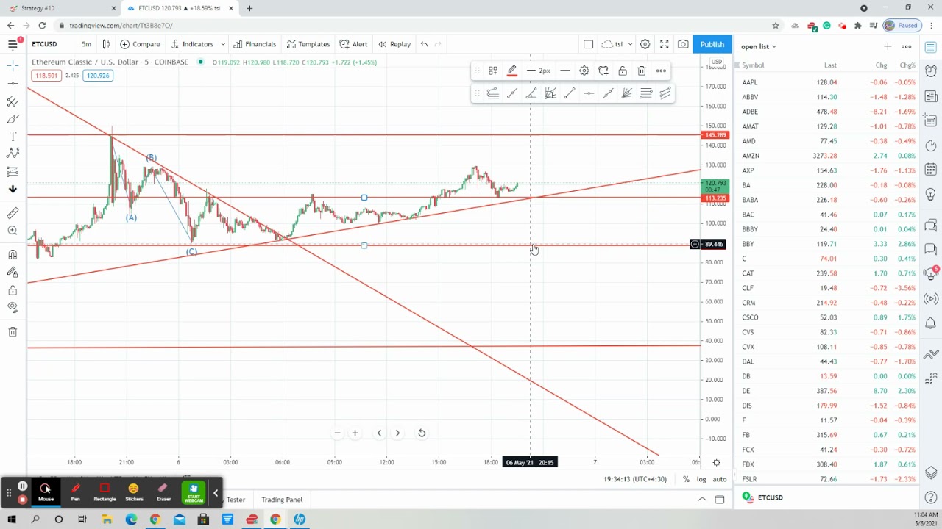This screenshot has height=529, width=942.
Task: Open the candlestick chart style selector
Action: coord(106,44)
